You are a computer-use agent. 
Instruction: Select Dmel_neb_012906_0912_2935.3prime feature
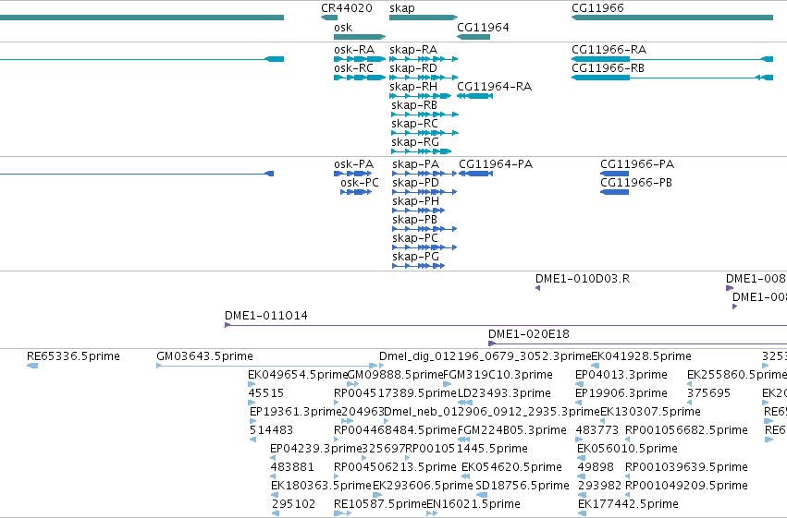(x=387, y=421)
